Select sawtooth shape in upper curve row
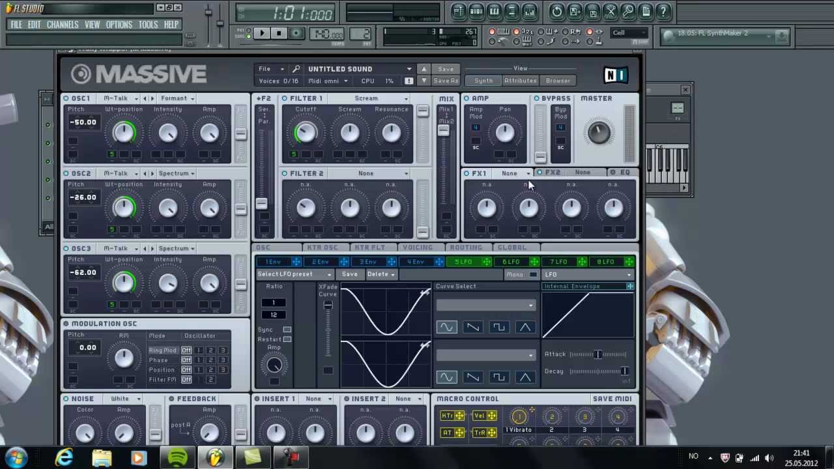The height and width of the screenshot is (469, 834). (472, 327)
